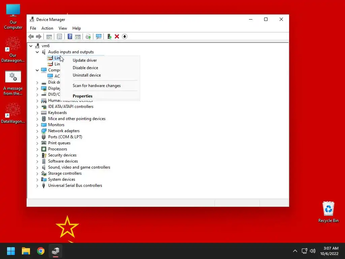This screenshot has height=259, width=345.
Task: Click the speaker icon beside Sound, video and game controllers
Action: [x=44, y=167]
